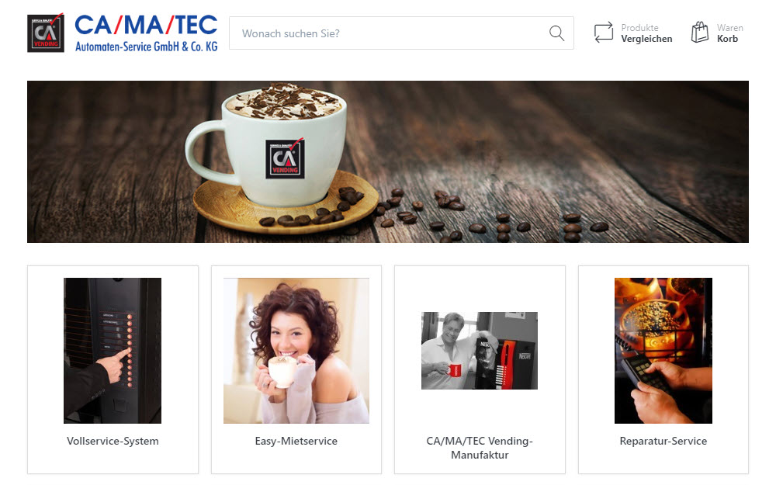
Task: Click the search magnifier icon
Action: coord(556,33)
